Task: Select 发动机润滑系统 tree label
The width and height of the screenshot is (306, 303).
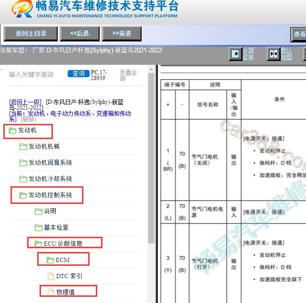Action: click(50, 162)
